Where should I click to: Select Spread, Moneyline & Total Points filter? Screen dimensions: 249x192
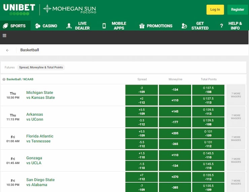tap(41, 67)
